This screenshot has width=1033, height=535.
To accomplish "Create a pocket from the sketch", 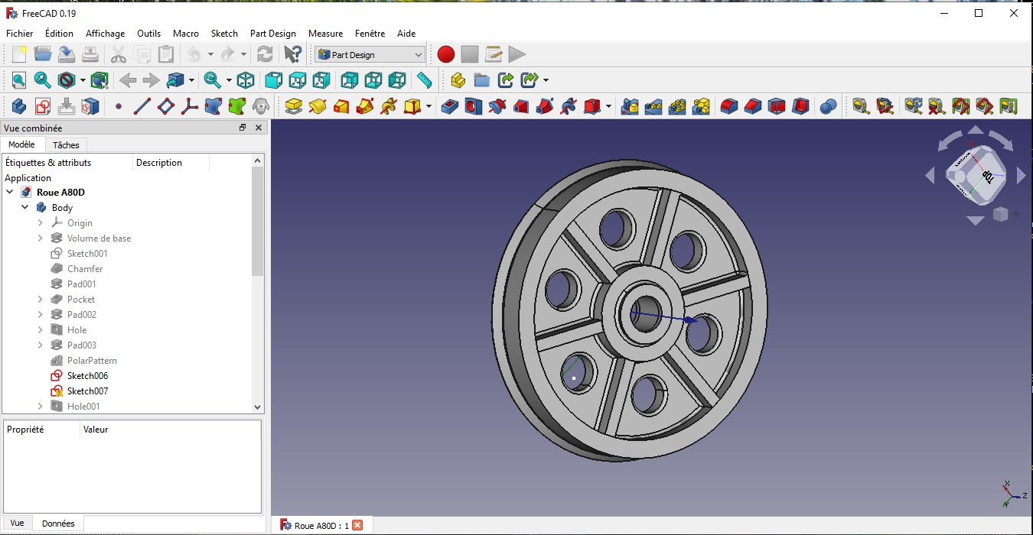I will tap(450, 106).
